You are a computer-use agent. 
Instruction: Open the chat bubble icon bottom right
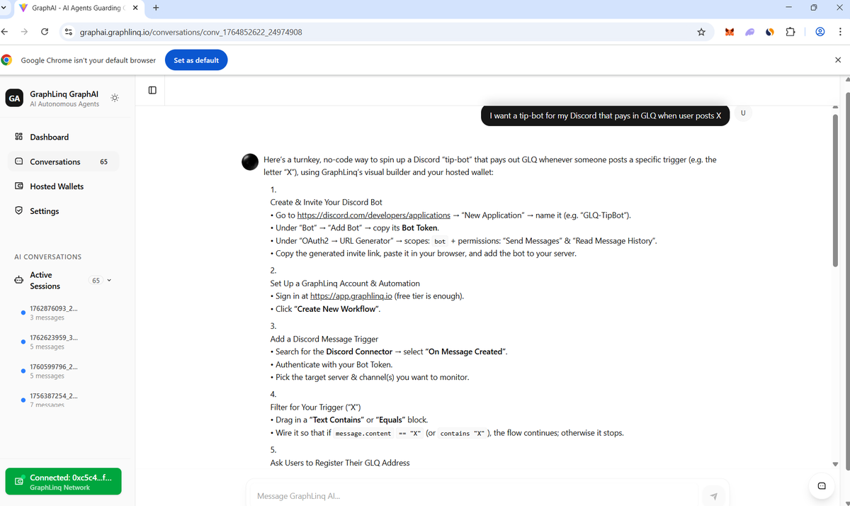(822, 485)
